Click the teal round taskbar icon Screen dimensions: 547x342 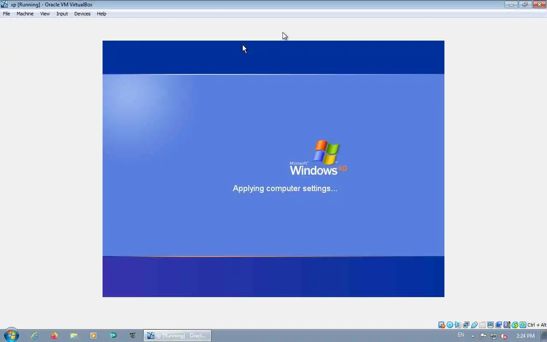click(113, 336)
